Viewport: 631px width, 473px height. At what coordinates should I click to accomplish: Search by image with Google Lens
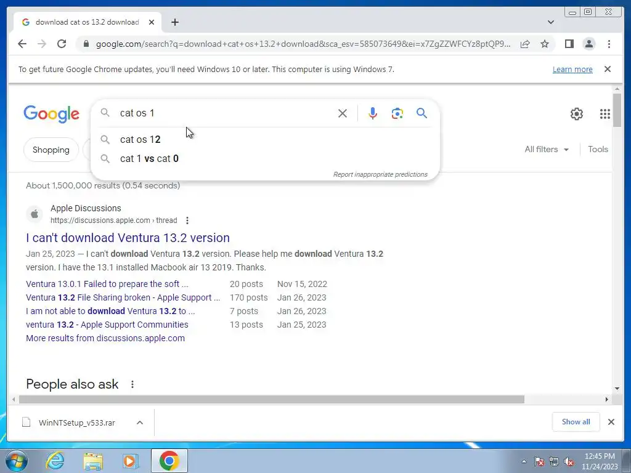[397, 113]
